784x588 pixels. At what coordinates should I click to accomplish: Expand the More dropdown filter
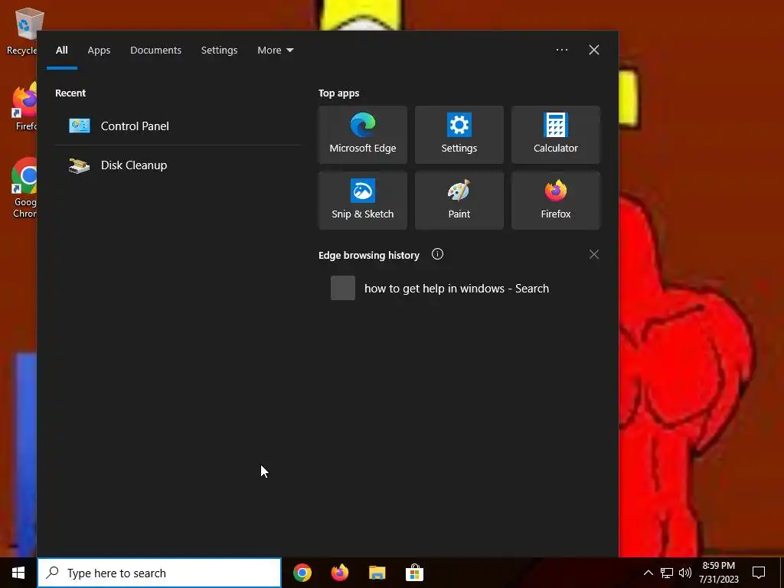(x=275, y=50)
